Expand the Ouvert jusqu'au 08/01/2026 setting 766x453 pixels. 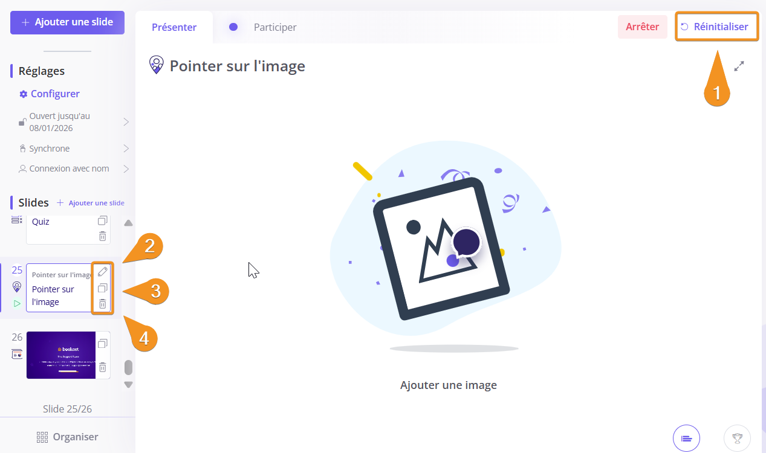pyautogui.click(x=126, y=122)
